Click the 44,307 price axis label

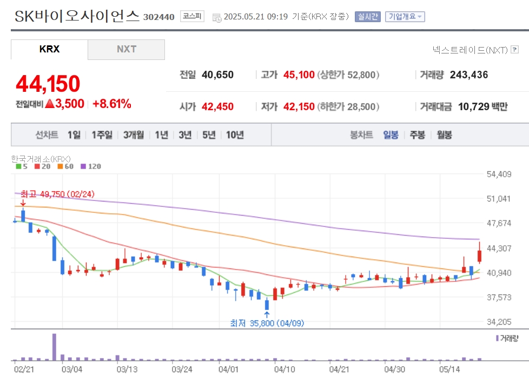click(499, 248)
